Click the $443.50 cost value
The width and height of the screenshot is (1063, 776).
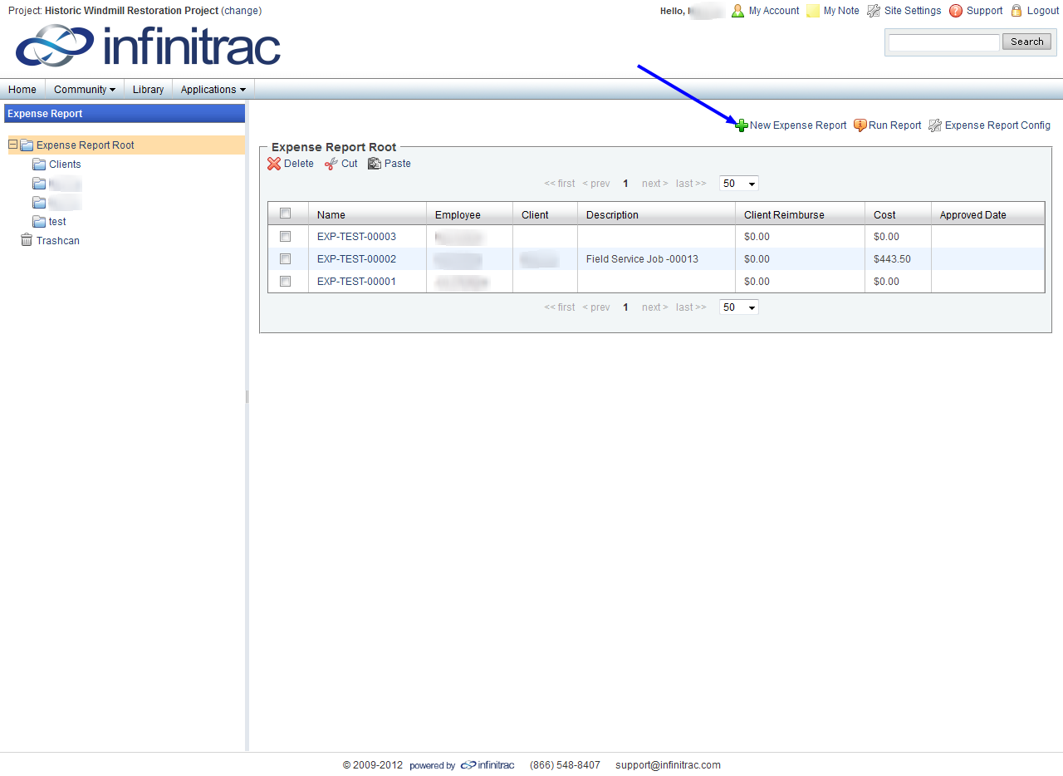892,259
